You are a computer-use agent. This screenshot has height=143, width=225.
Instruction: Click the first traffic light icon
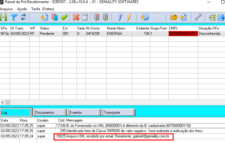(x=97, y=17)
